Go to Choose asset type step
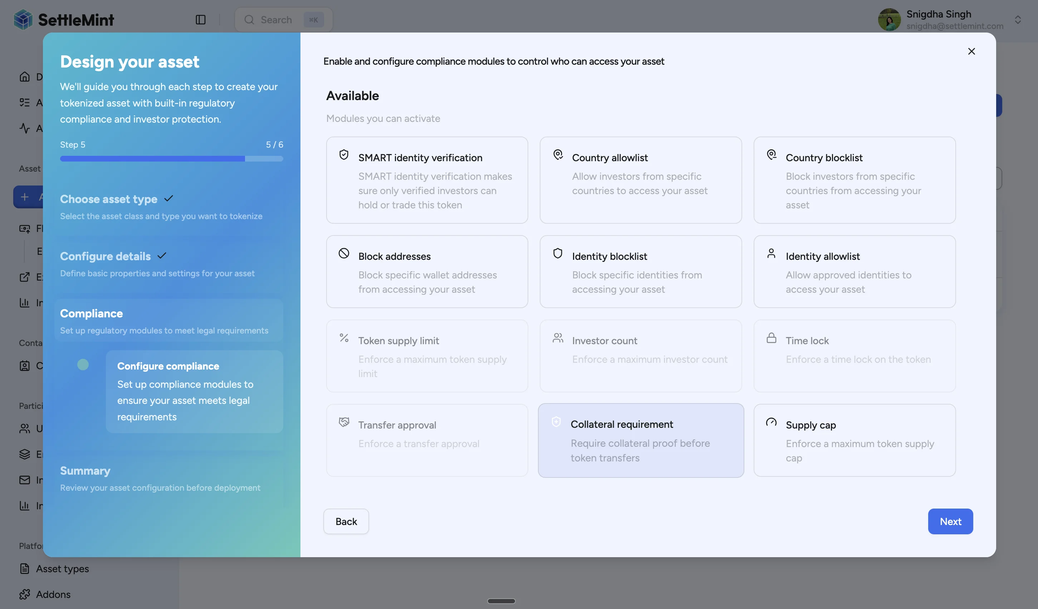Screen dimensions: 1038x609 tap(109, 199)
